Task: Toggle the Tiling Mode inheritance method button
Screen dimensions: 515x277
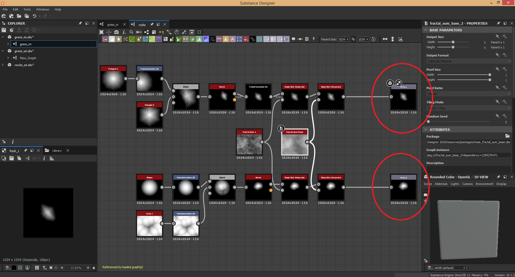Action: 497,102
